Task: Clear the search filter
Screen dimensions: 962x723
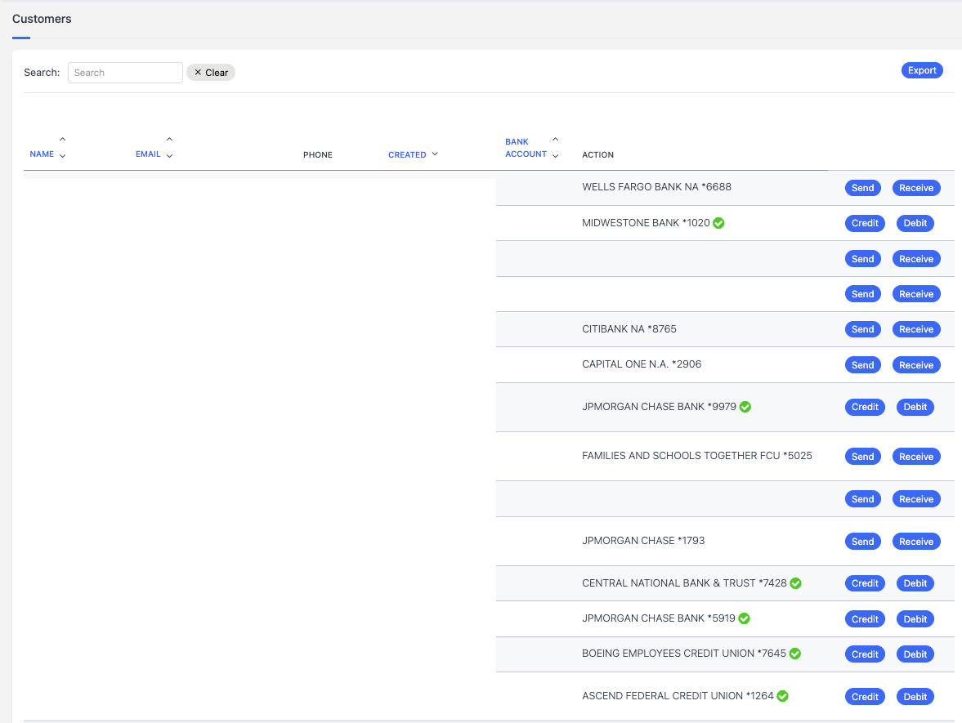Action: tap(211, 73)
